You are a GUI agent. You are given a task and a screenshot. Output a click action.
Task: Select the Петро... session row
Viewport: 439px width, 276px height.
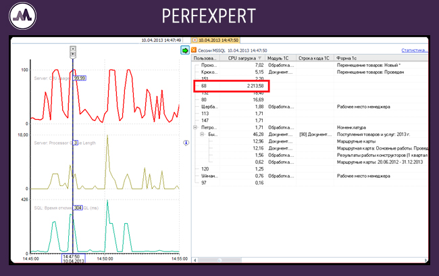pos(310,127)
